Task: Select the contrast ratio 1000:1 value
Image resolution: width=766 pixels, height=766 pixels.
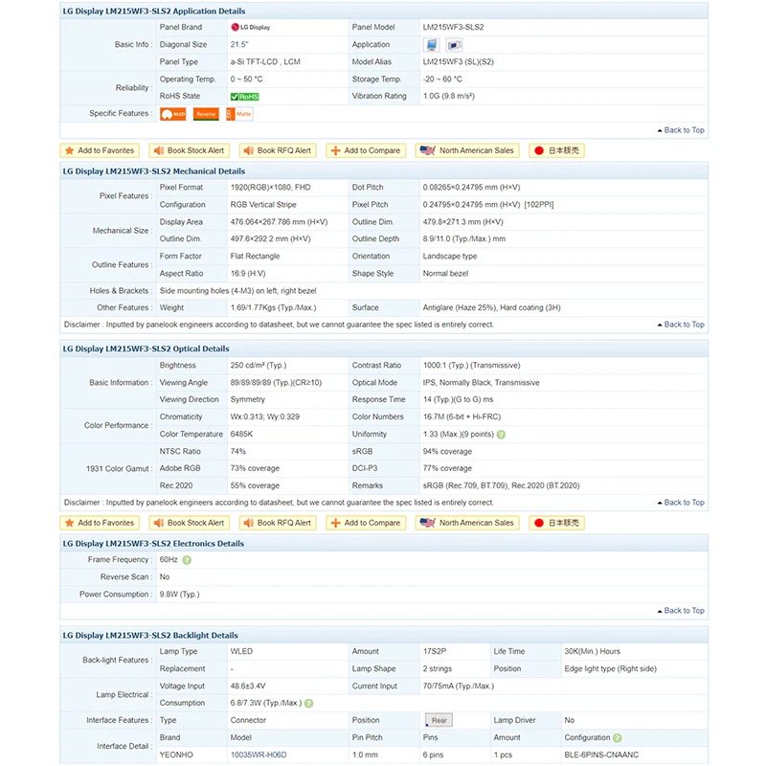Action: (x=471, y=366)
